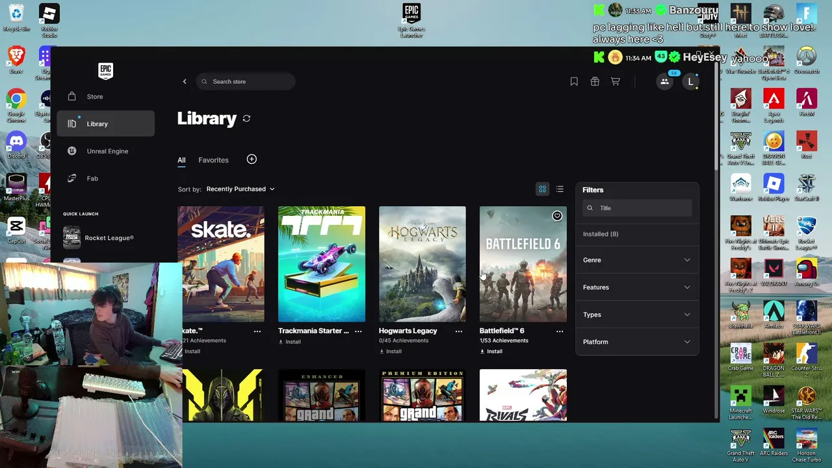Open the gift redeem icon
Screen dimensions: 832x468
(x=595, y=81)
